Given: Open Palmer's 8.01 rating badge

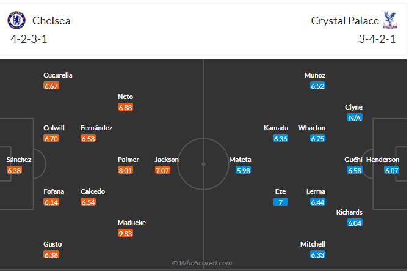Looking at the screenshot, I should pyautogui.click(x=125, y=171).
